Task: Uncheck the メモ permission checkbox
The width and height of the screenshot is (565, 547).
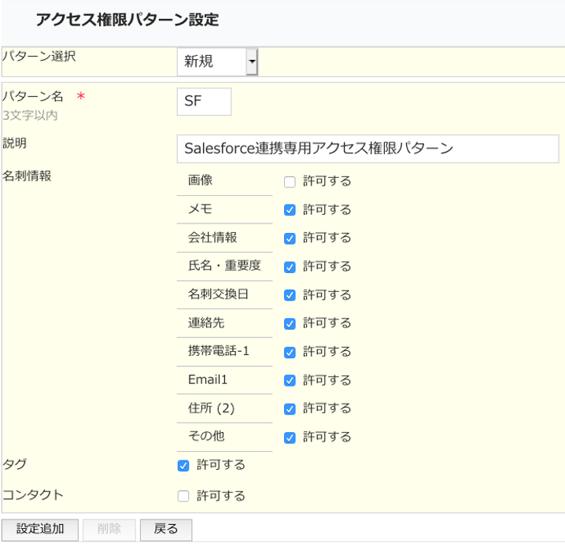Action: point(290,210)
